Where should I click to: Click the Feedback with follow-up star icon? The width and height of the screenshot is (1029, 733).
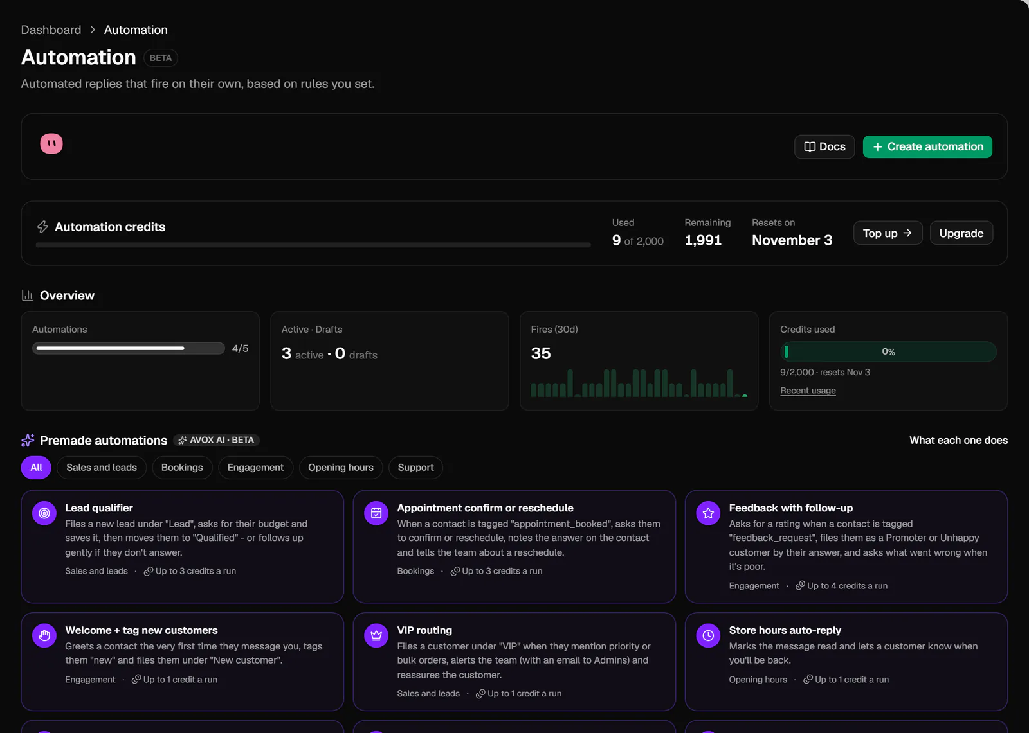pyautogui.click(x=708, y=513)
